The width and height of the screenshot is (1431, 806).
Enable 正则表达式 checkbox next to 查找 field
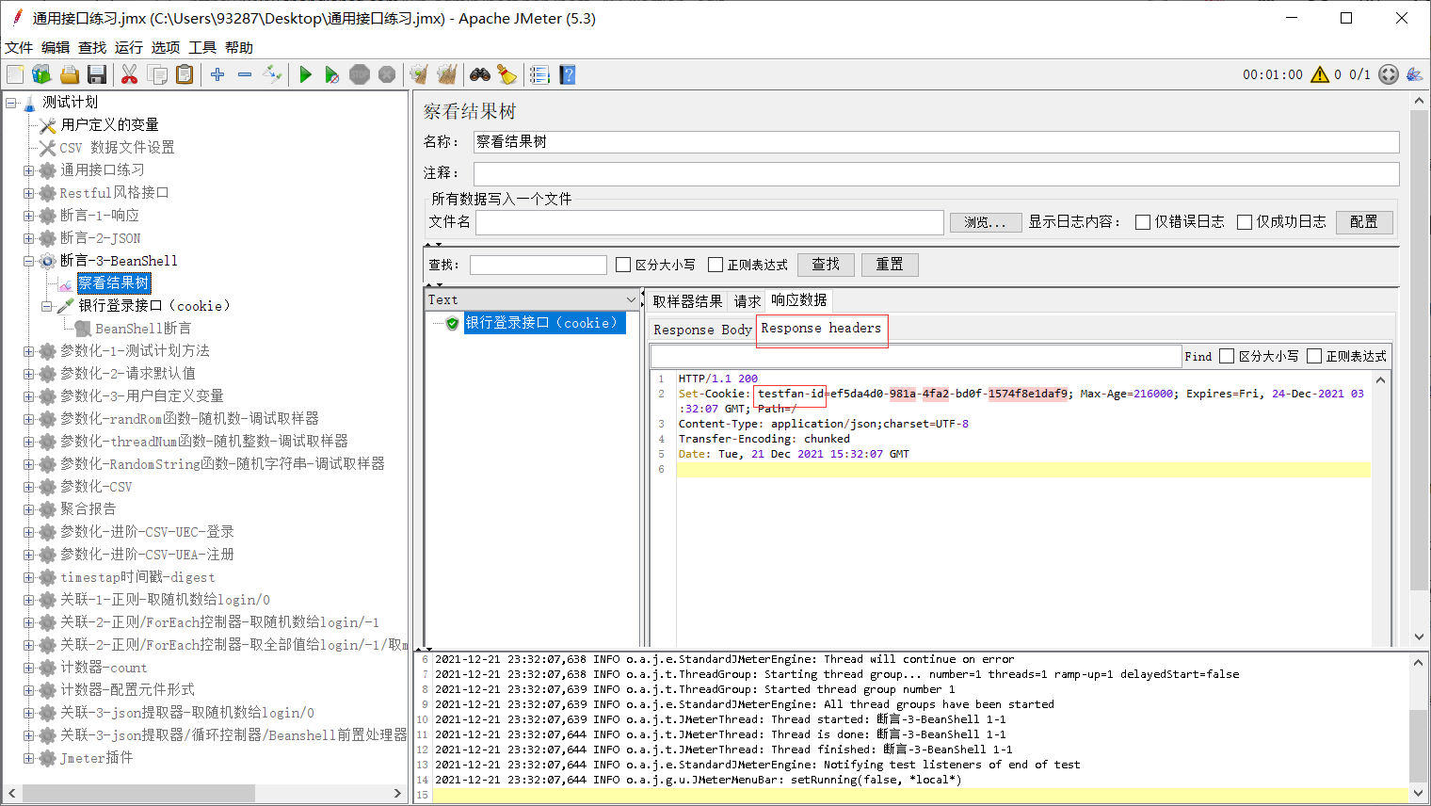tap(715, 265)
